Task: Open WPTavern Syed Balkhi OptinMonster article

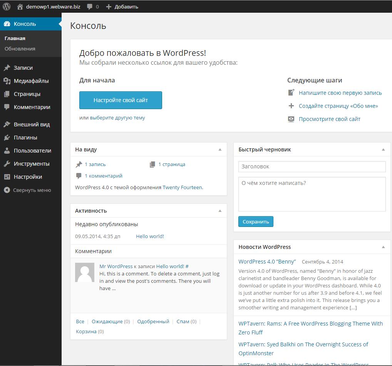Action: (303, 349)
